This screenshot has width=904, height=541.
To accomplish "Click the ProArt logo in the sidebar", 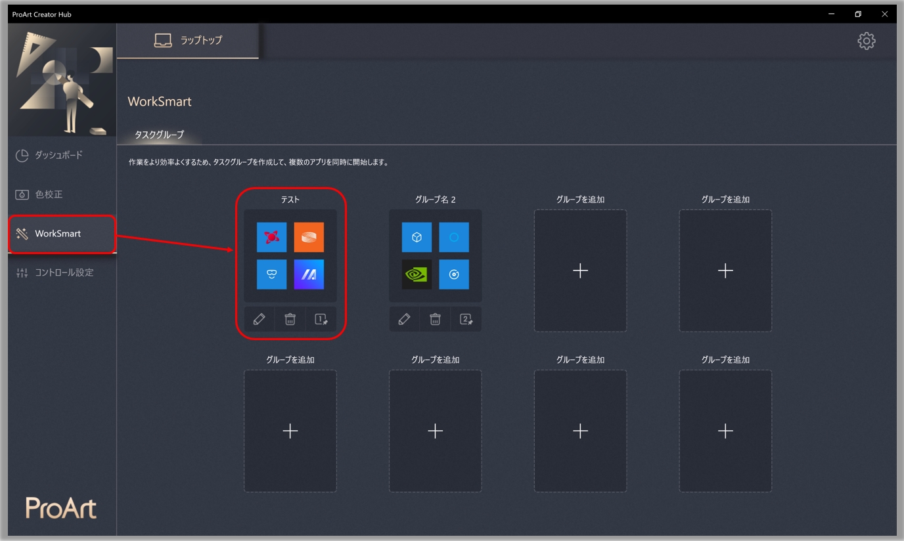I will [x=61, y=508].
